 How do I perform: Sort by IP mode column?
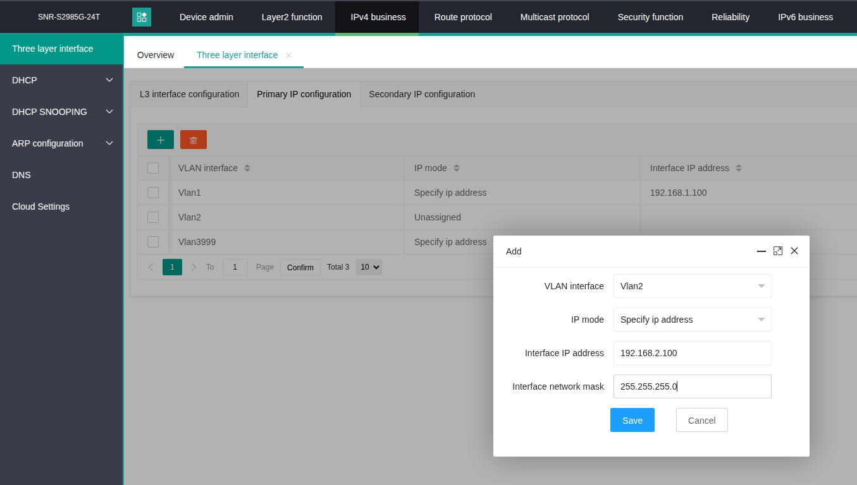point(457,168)
